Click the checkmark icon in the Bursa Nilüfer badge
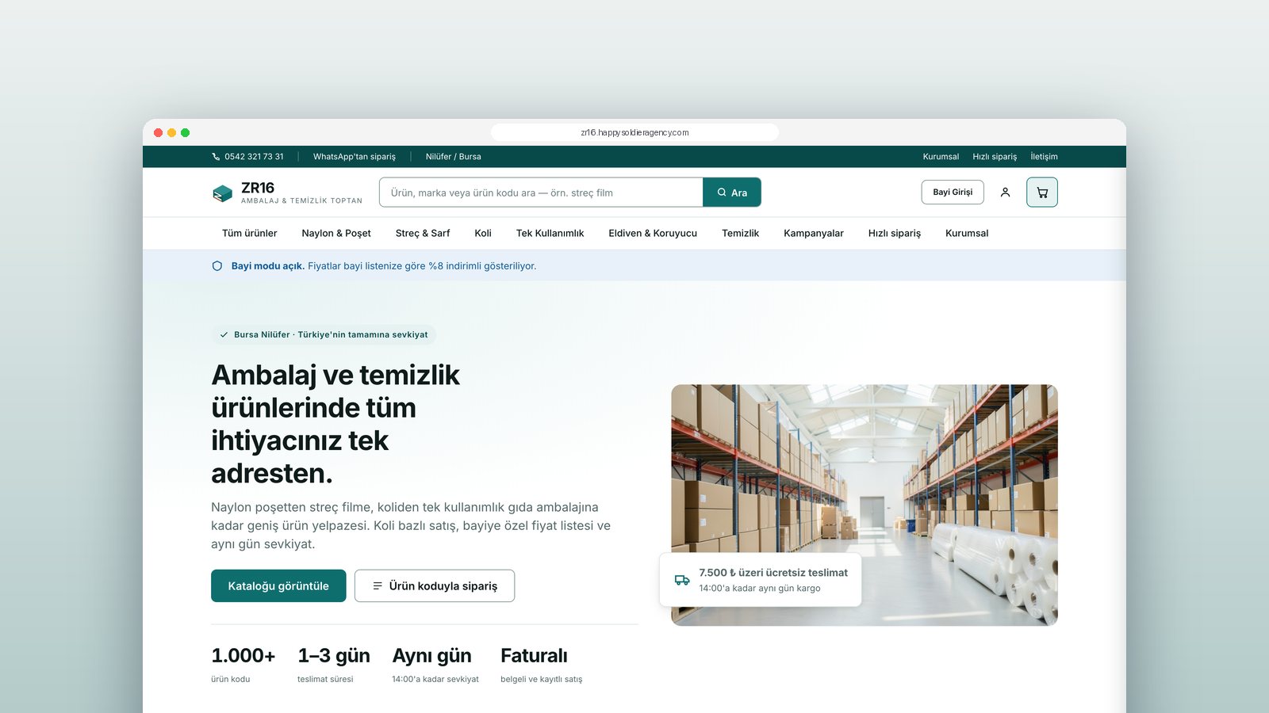 tap(224, 335)
